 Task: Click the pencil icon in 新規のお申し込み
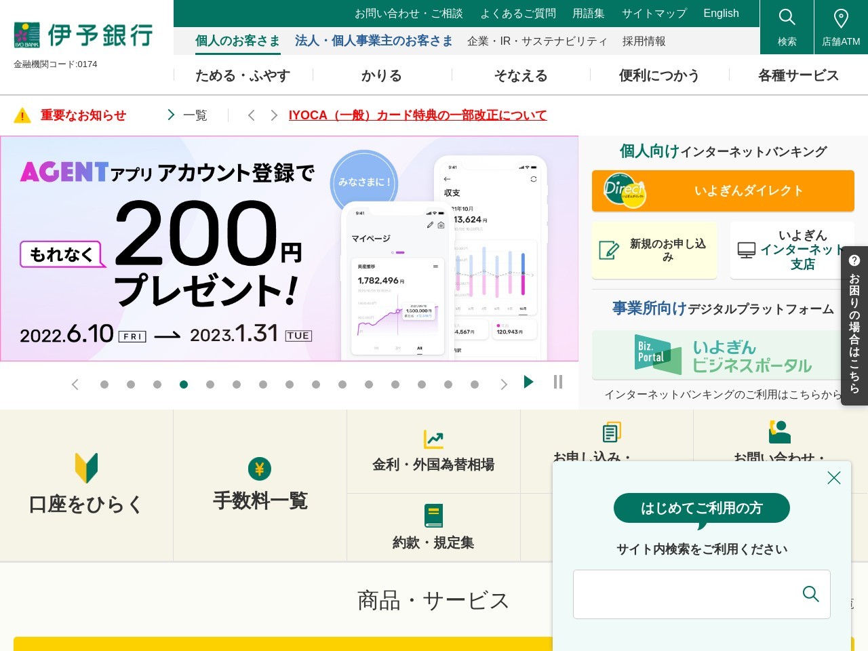point(609,250)
